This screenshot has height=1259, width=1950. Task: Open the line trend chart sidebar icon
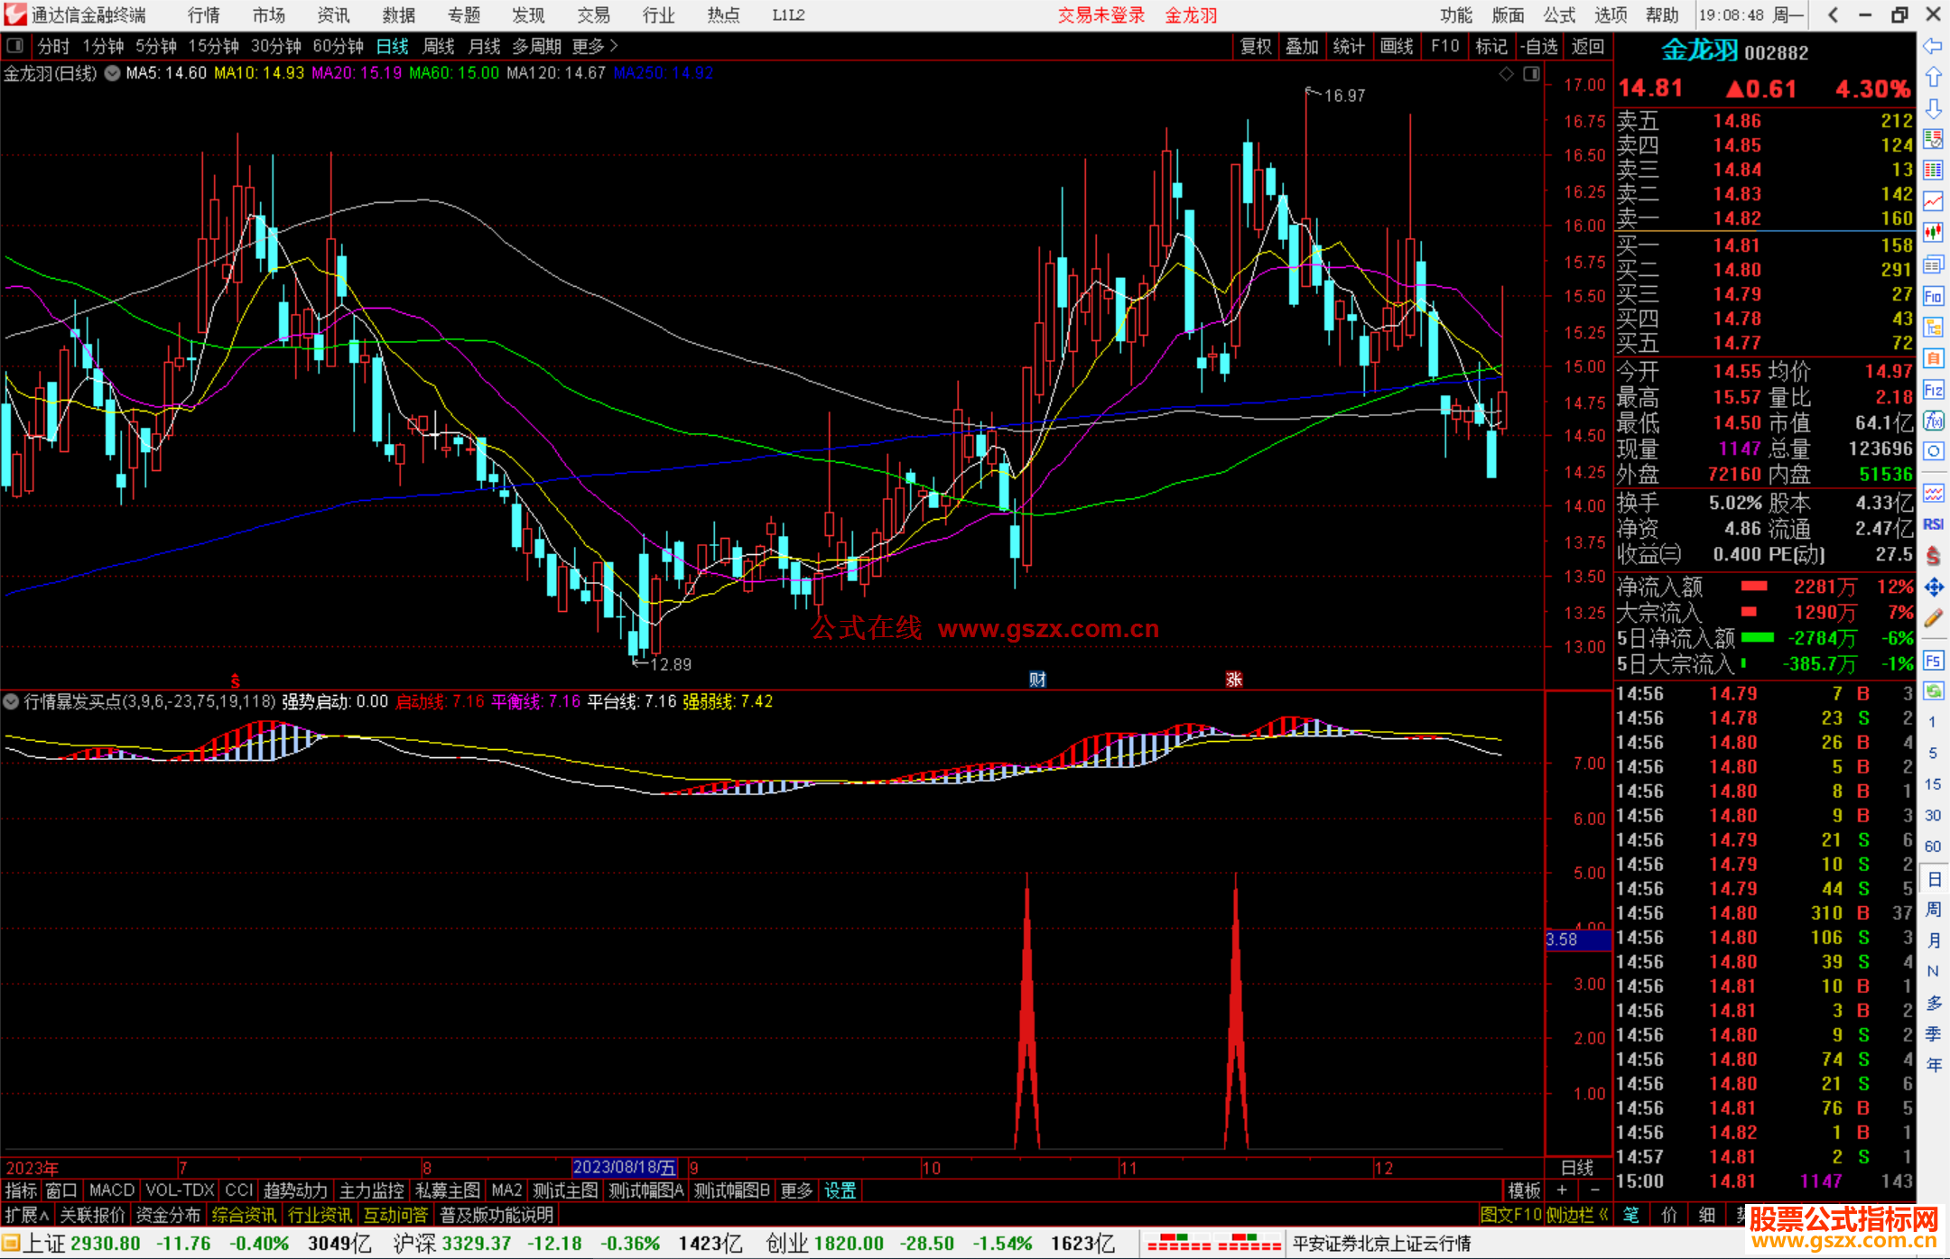[x=1933, y=201]
